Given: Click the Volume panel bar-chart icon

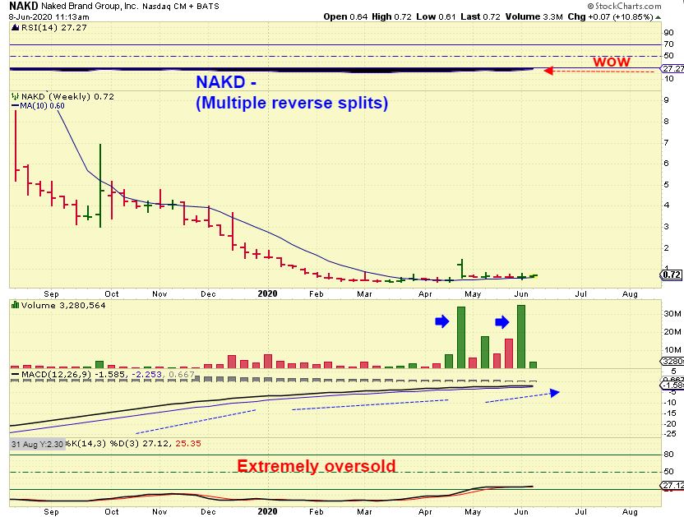Looking at the screenshot, I should 16,305.
